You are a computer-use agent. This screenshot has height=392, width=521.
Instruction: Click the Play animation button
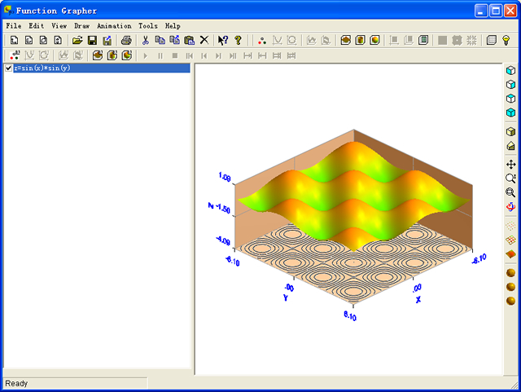(145, 56)
